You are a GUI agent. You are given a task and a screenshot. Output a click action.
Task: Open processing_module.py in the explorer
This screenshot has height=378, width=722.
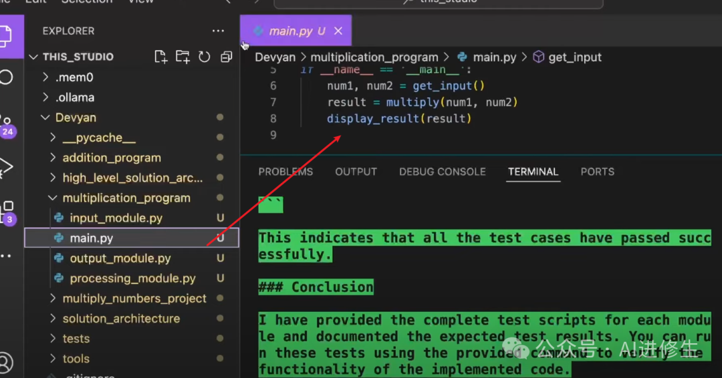[132, 278]
